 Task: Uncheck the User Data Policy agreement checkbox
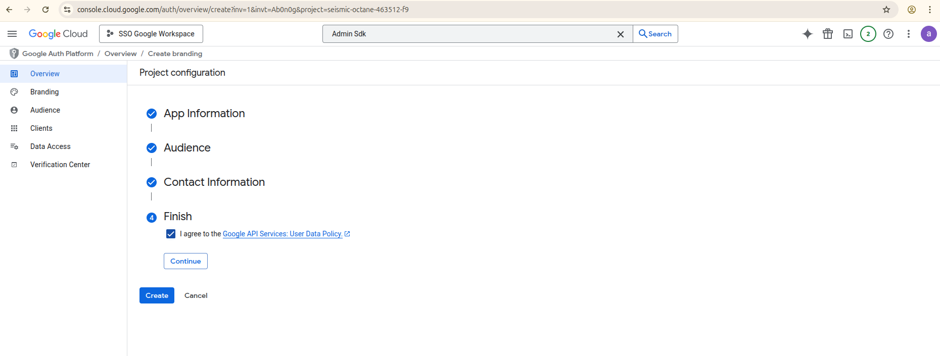coord(171,234)
